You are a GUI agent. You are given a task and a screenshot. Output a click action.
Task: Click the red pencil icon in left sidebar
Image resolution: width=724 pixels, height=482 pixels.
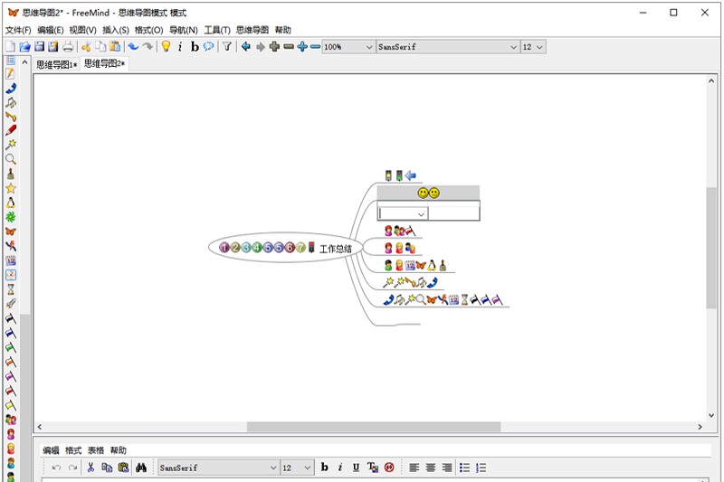point(11,130)
